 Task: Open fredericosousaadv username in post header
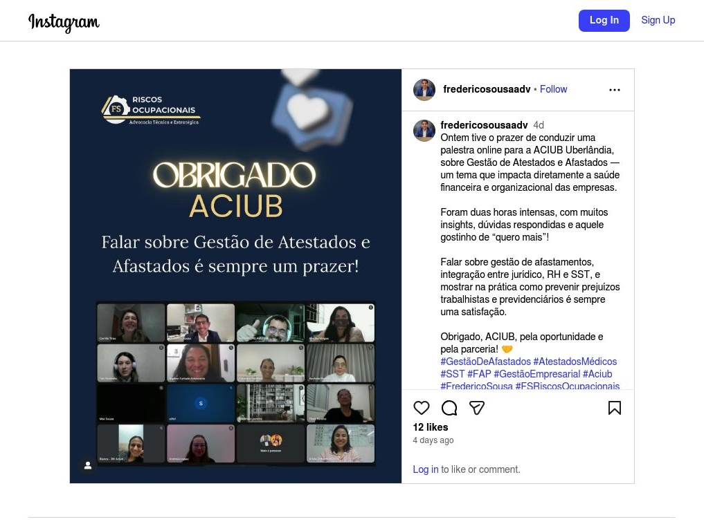click(487, 89)
